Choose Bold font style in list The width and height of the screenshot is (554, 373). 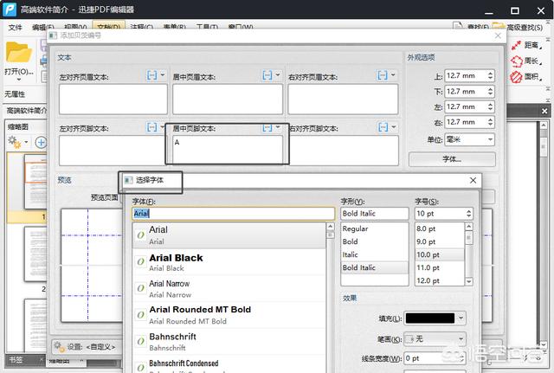tap(375, 241)
